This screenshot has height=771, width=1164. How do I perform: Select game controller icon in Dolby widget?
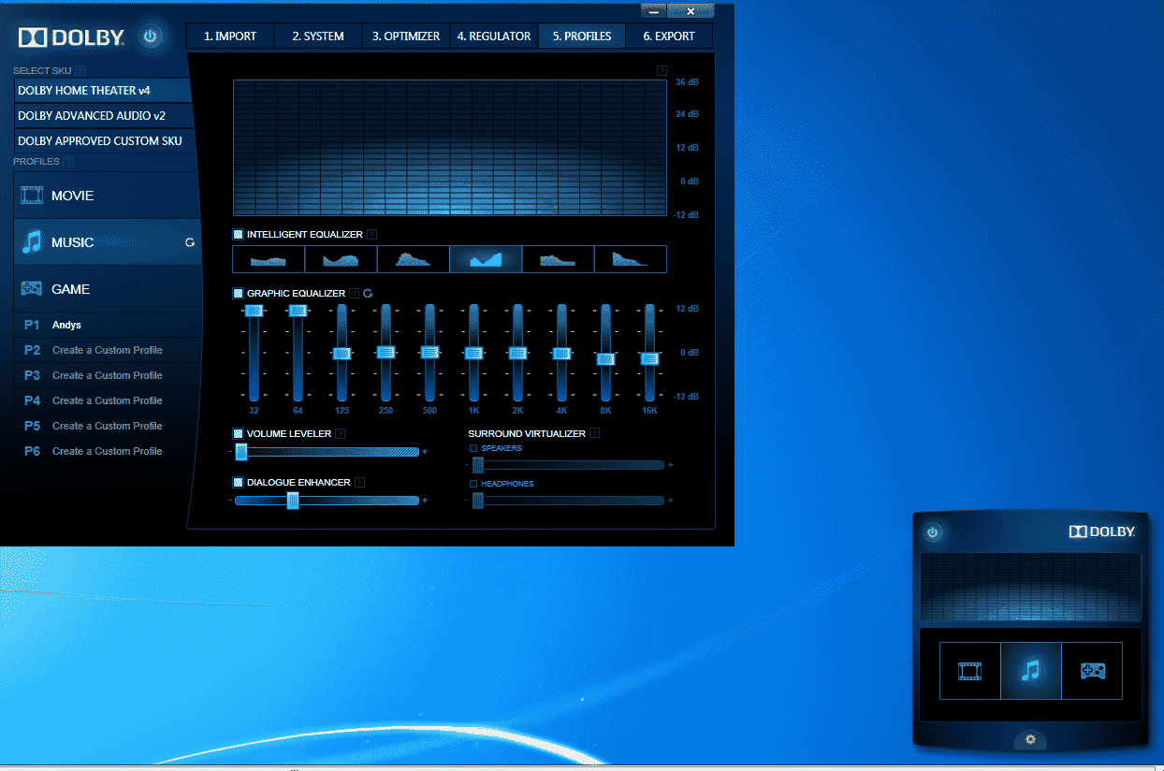[x=1092, y=671]
